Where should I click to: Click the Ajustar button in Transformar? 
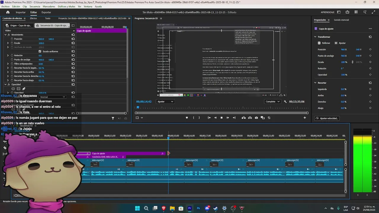pos(340,43)
